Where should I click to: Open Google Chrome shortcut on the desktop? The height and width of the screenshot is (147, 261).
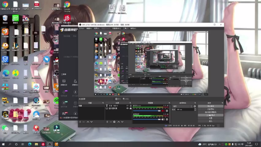pyautogui.click(x=67, y=7)
